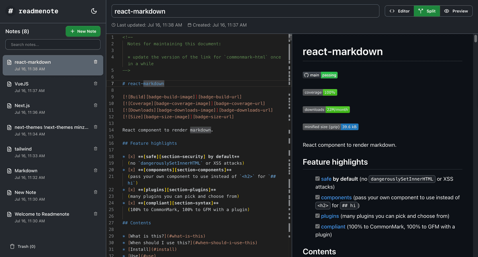This screenshot has width=478, height=257.
Task: Follow the 'safe' link in preview
Action: [326, 179]
